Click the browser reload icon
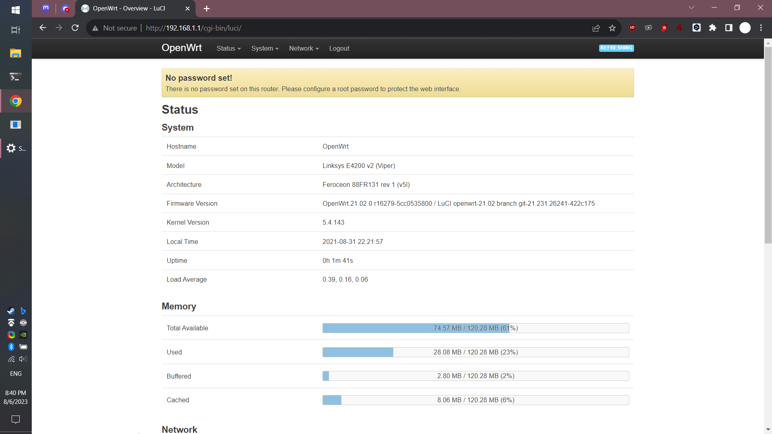772x434 pixels. tap(75, 28)
